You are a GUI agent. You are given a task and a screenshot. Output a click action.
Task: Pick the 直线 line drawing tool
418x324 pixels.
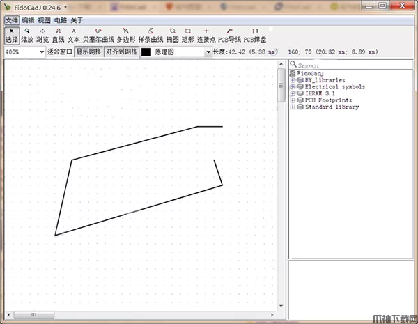click(x=59, y=36)
